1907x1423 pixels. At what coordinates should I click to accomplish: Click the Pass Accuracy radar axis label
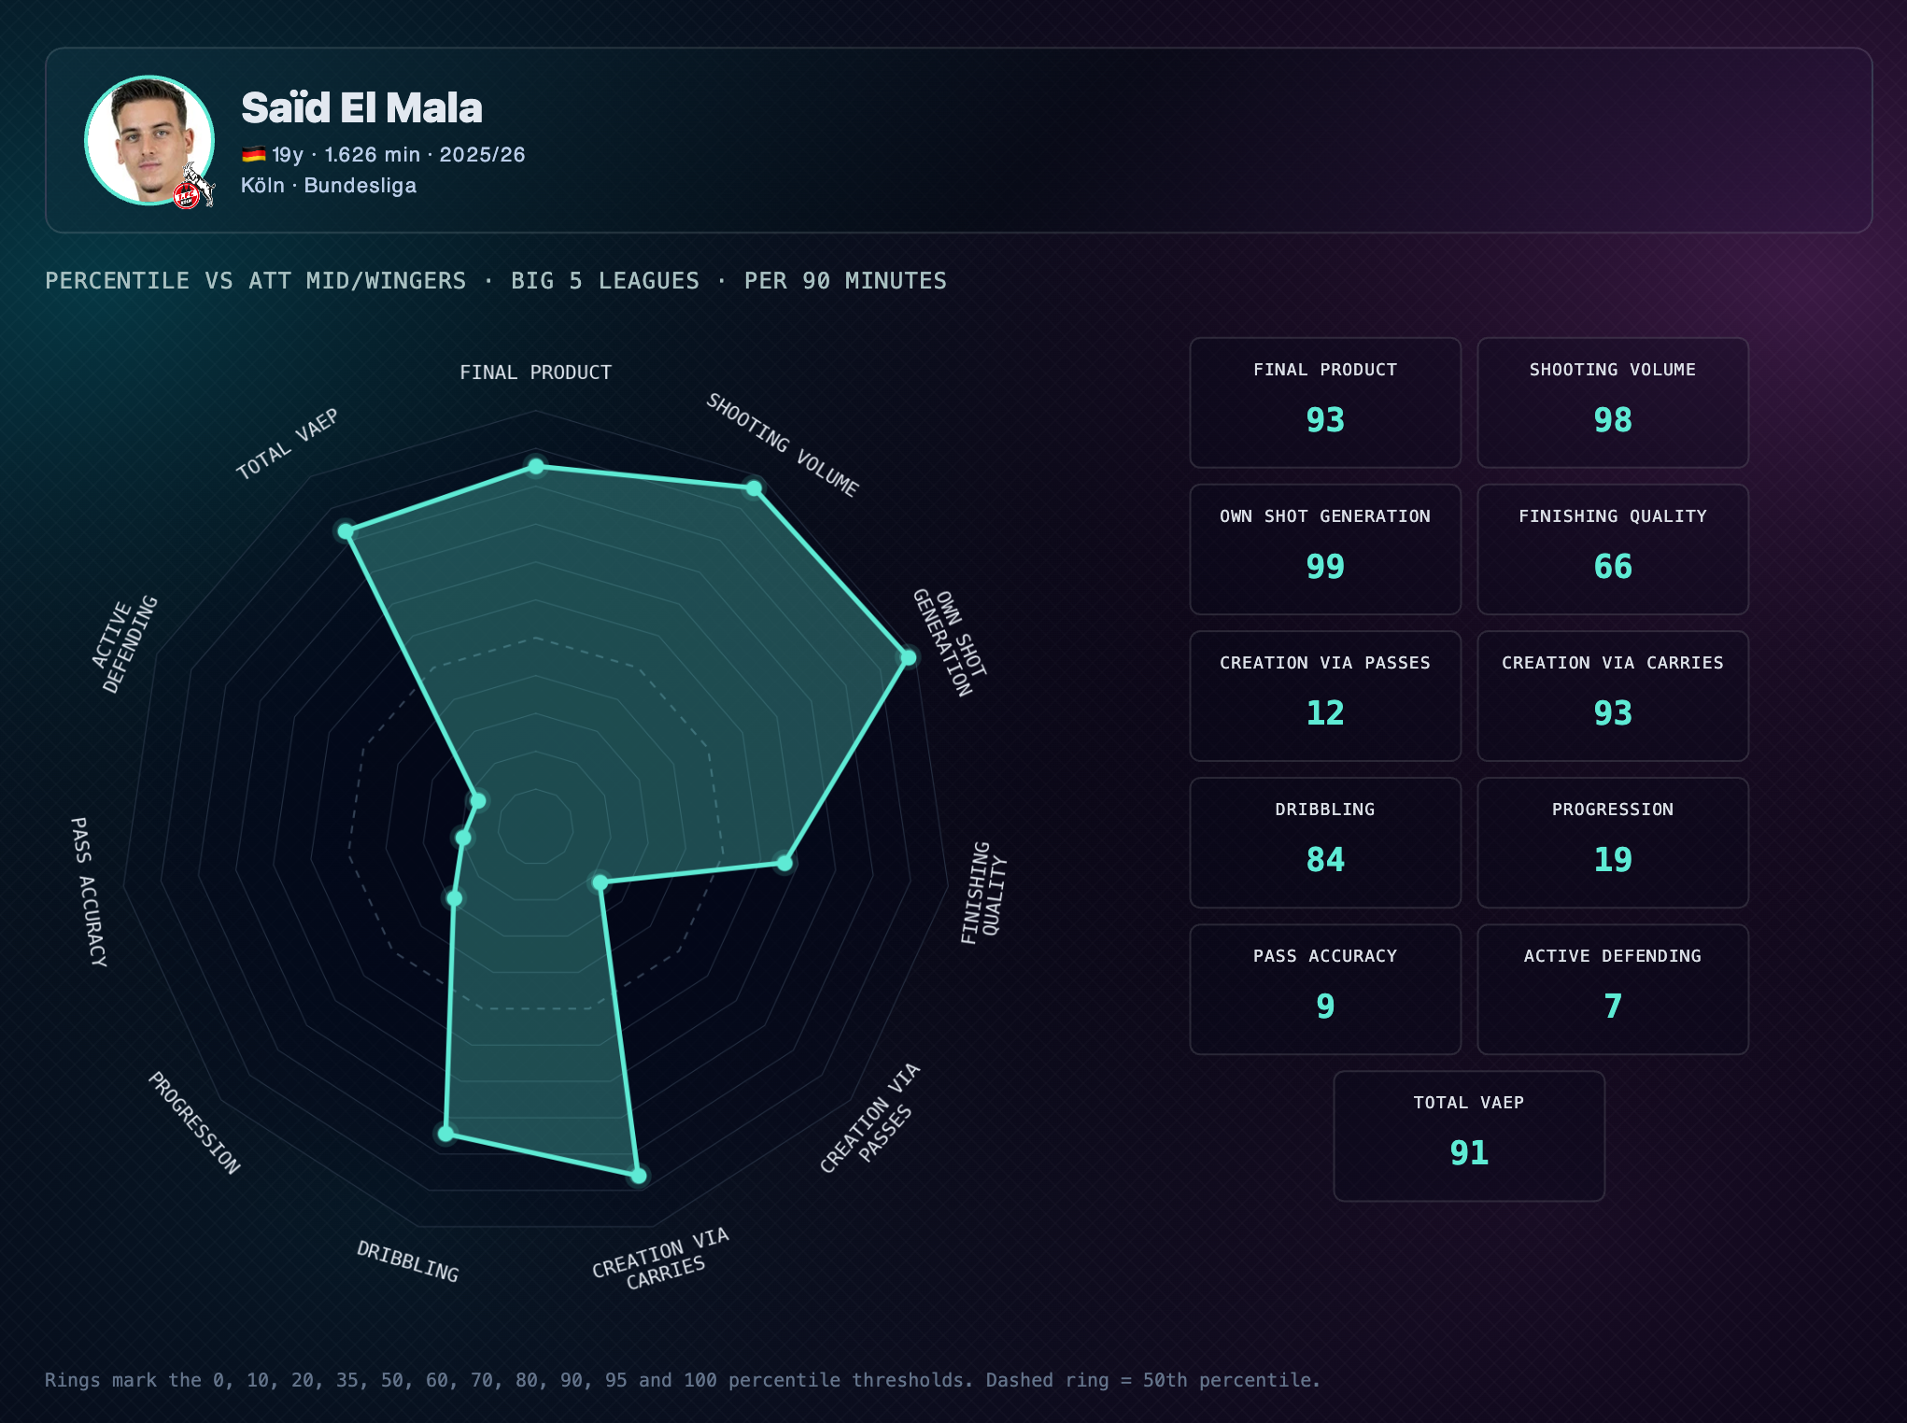click(90, 892)
